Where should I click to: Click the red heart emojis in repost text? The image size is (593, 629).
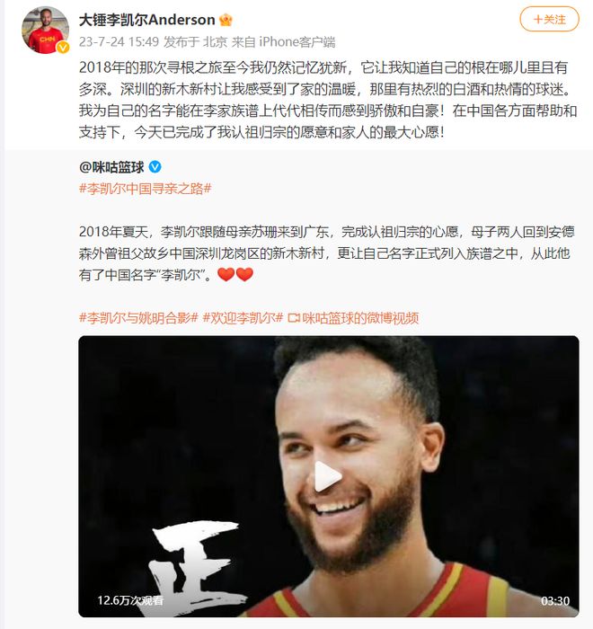tap(235, 275)
